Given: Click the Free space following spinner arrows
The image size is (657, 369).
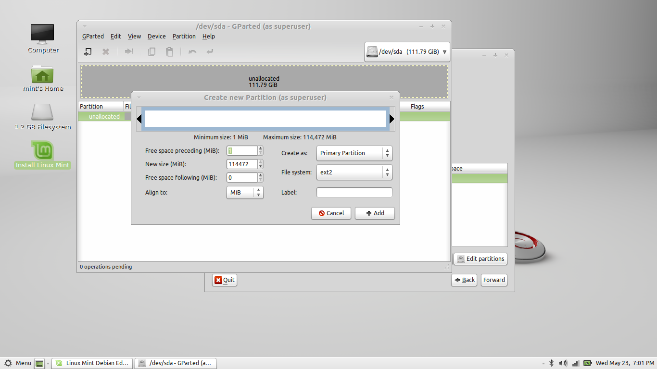Looking at the screenshot, I should click(x=261, y=177).
